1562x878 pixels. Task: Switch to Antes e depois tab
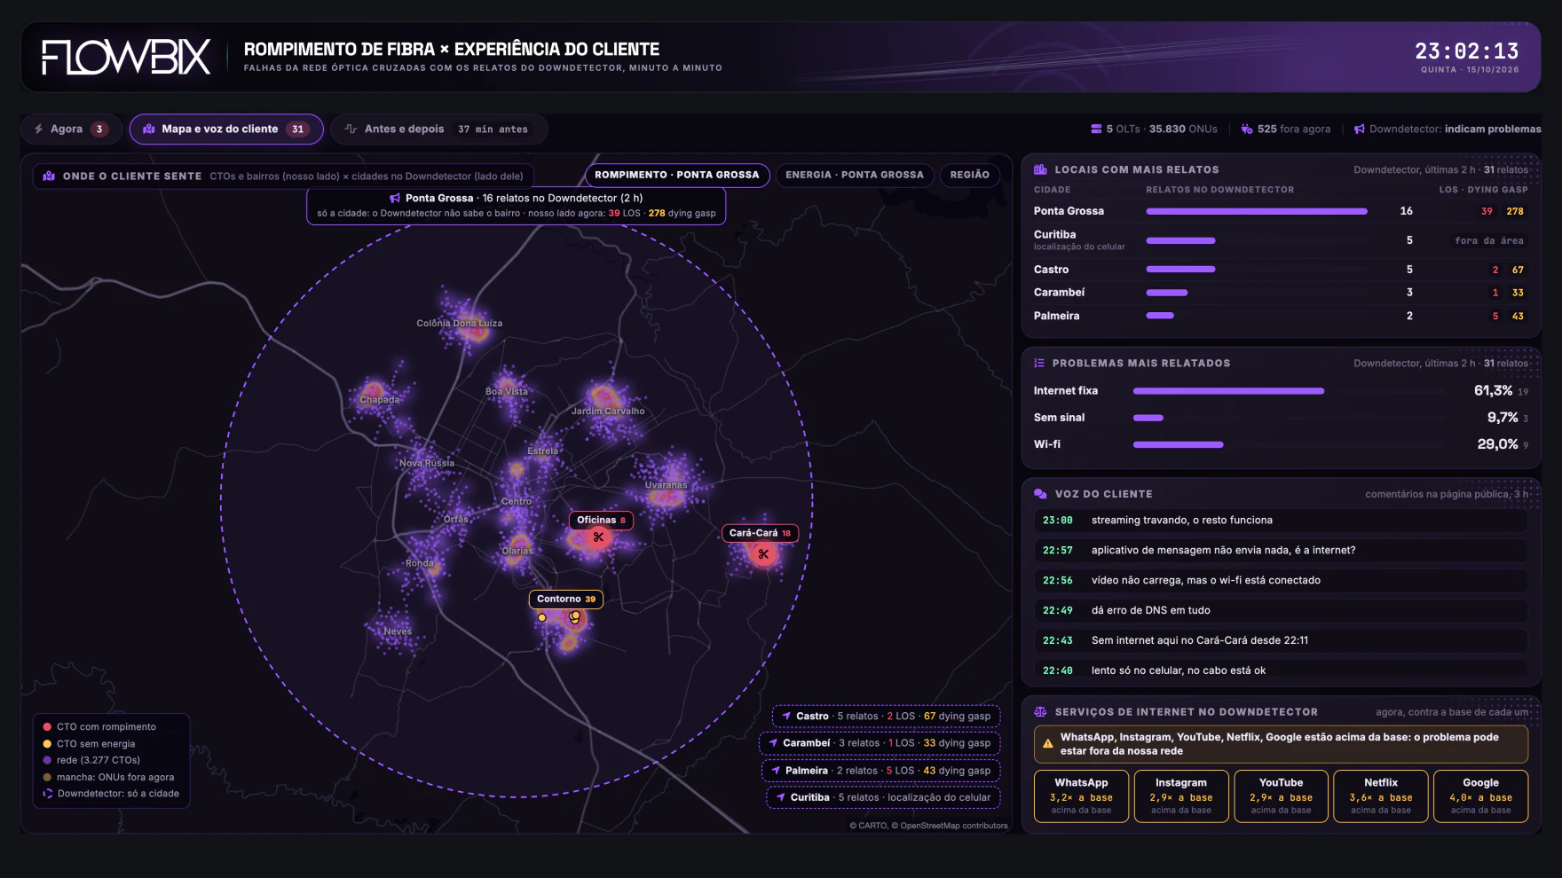pyautogui.click(x=438, y=129)
